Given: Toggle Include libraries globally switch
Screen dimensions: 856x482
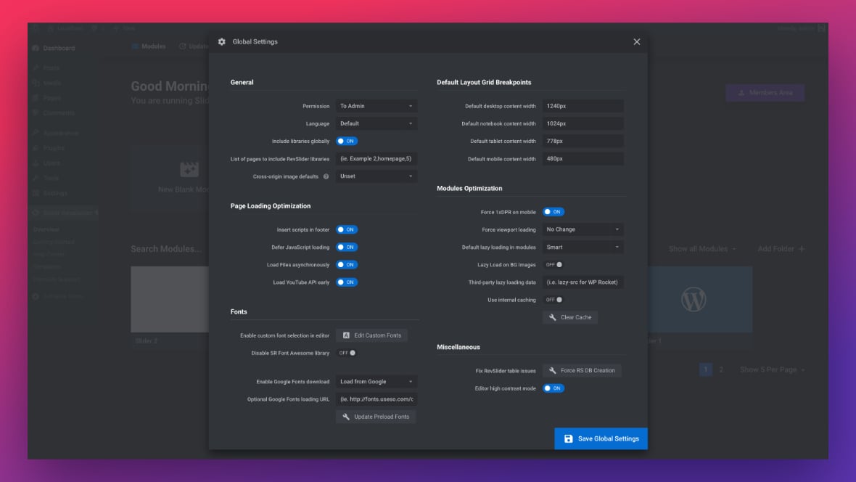Looking at the screenshot, I should pos(347,141).
